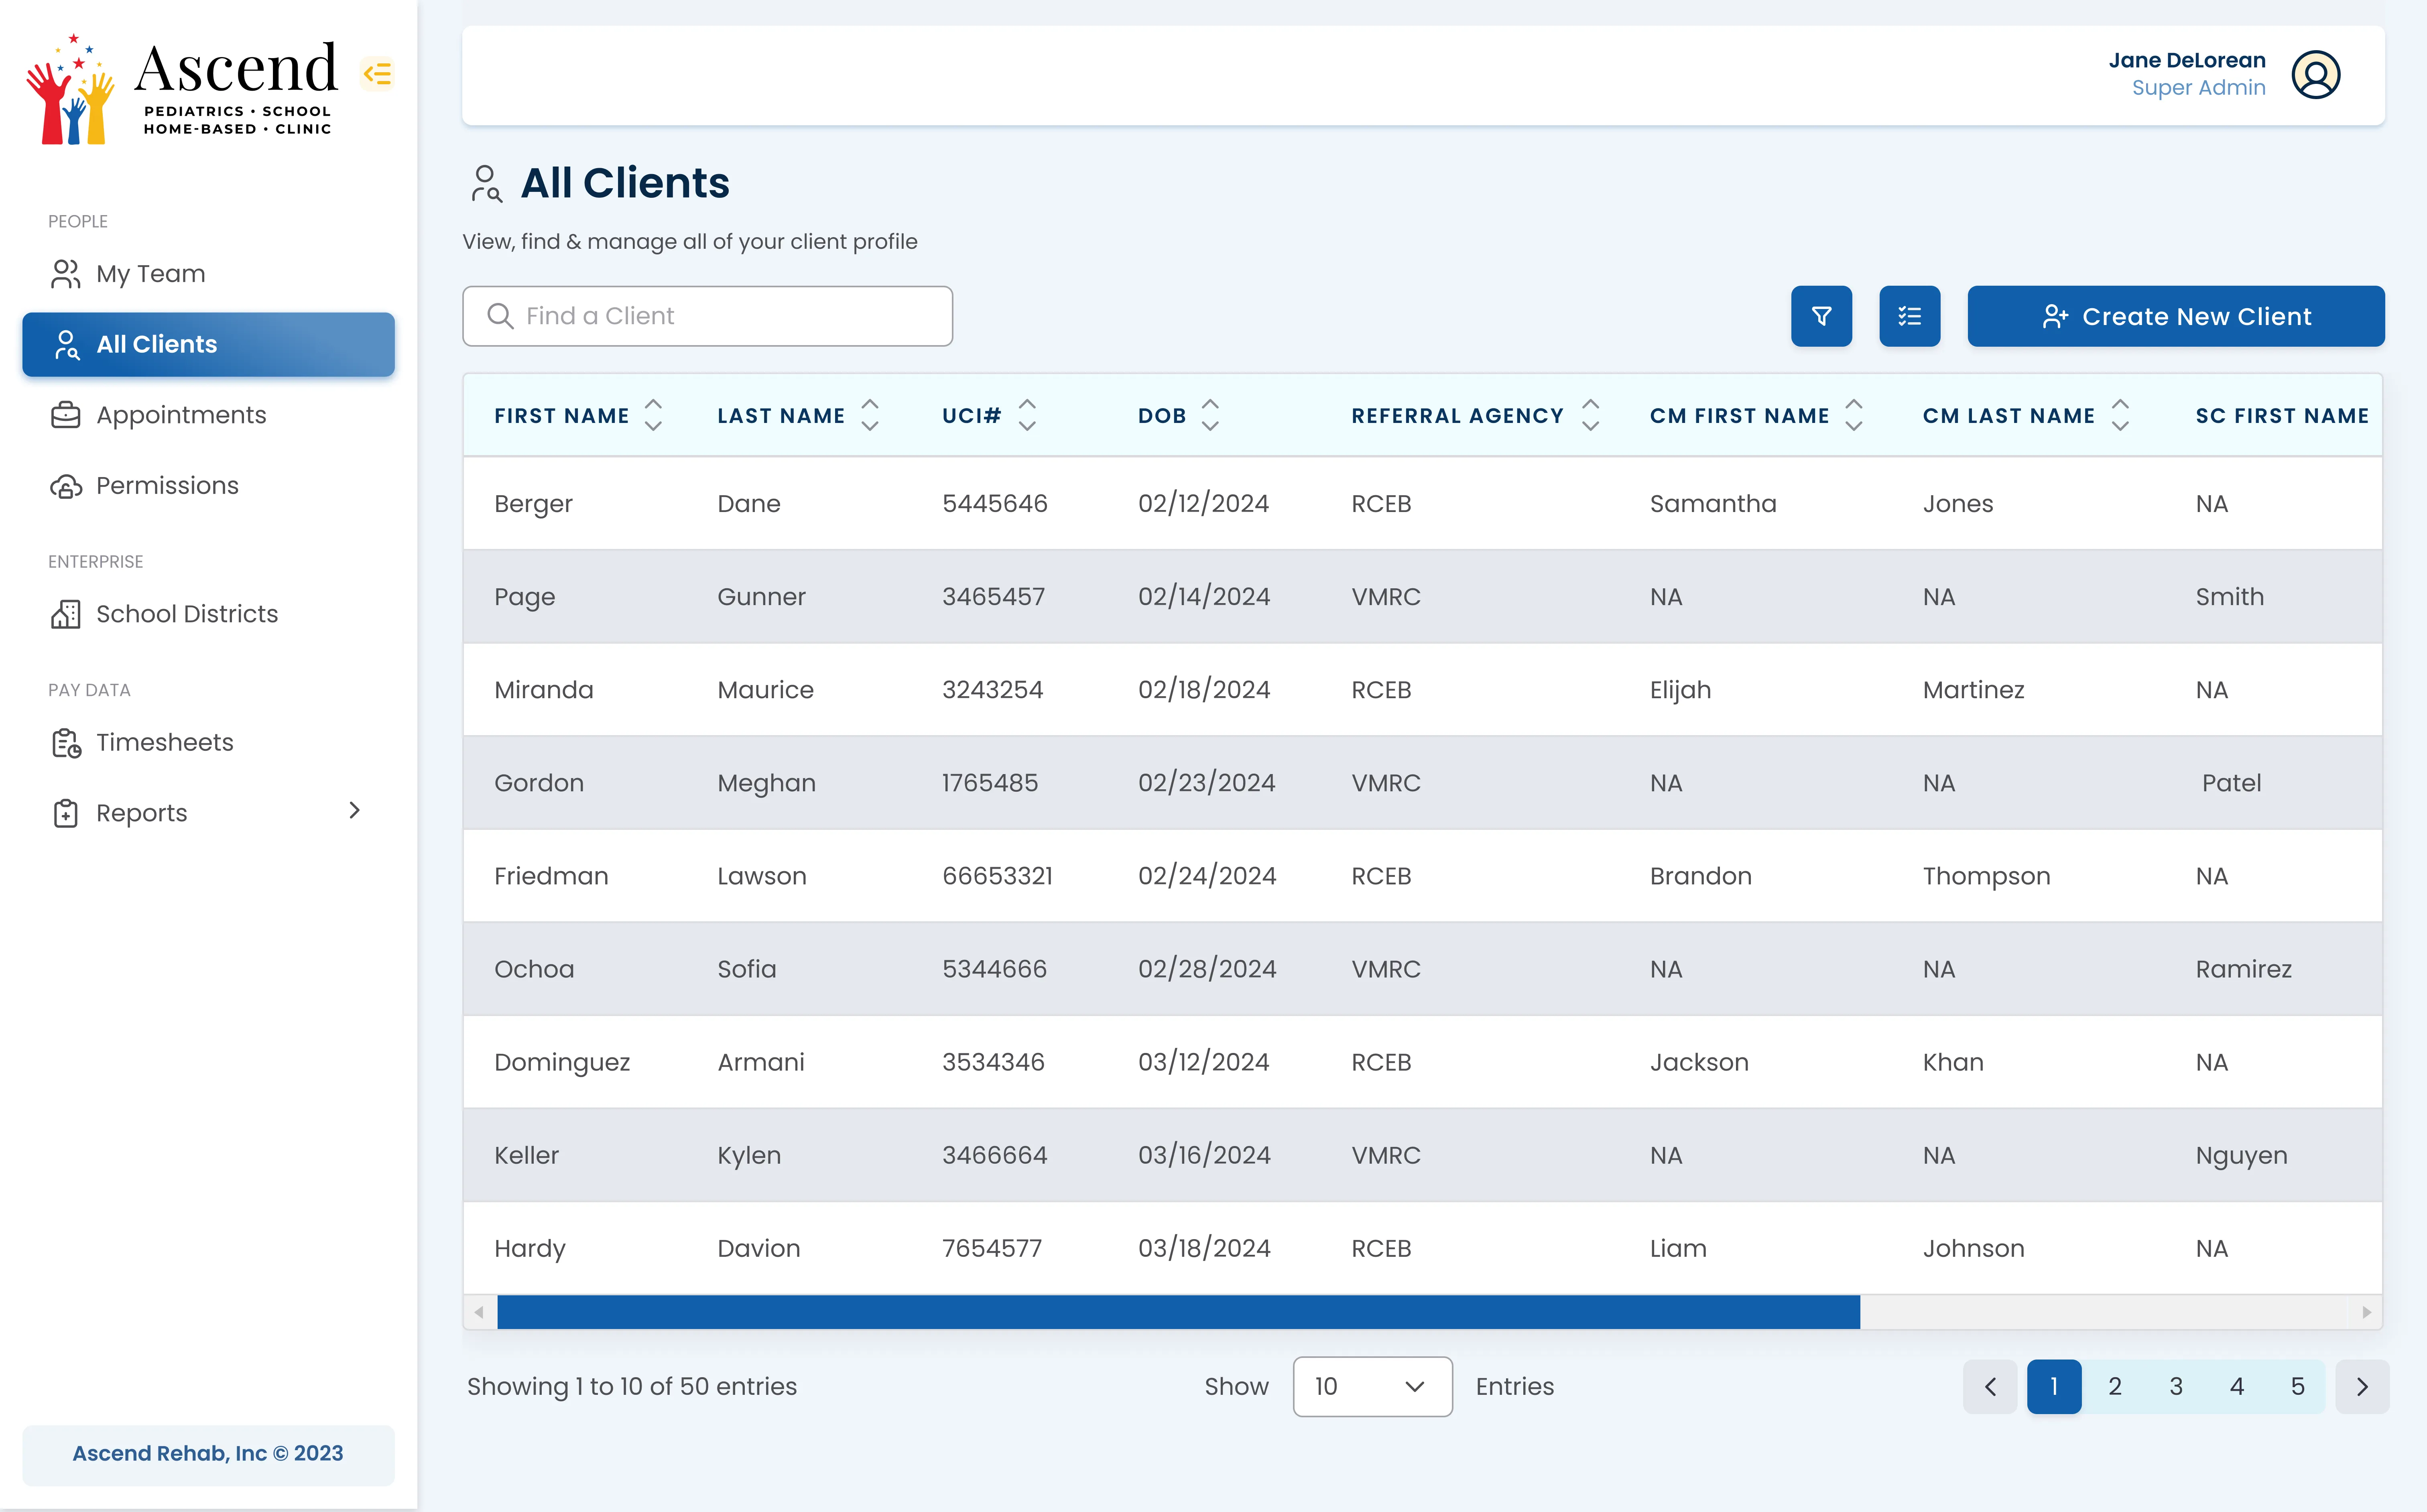Open School Districts in sidebar
The image size is (2427, 1512).
(x=208, y=614)
